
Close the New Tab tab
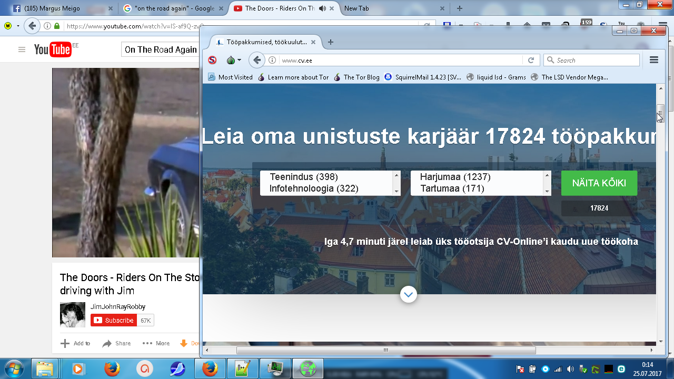[442, 8]
